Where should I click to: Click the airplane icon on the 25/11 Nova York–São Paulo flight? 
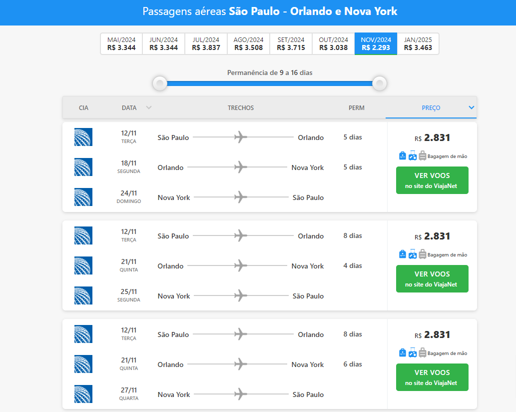tap(241, 295)
